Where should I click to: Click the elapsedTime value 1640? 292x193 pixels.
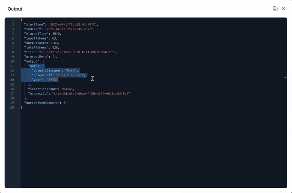(x=56, y=34)
